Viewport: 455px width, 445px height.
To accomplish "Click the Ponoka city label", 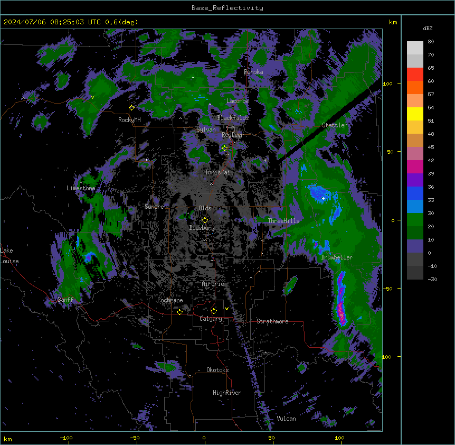I will pos(253,72).
